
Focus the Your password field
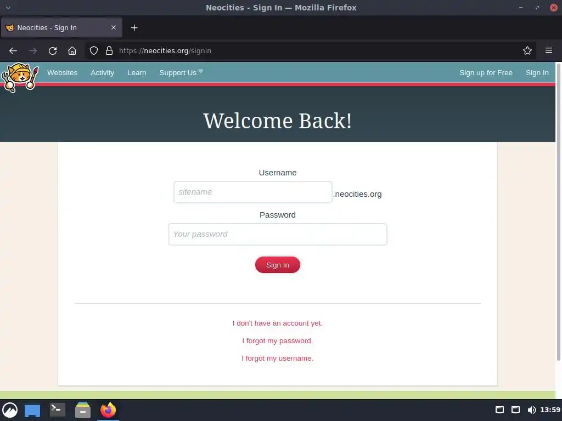pyautogui.click(x=277, y=235)
